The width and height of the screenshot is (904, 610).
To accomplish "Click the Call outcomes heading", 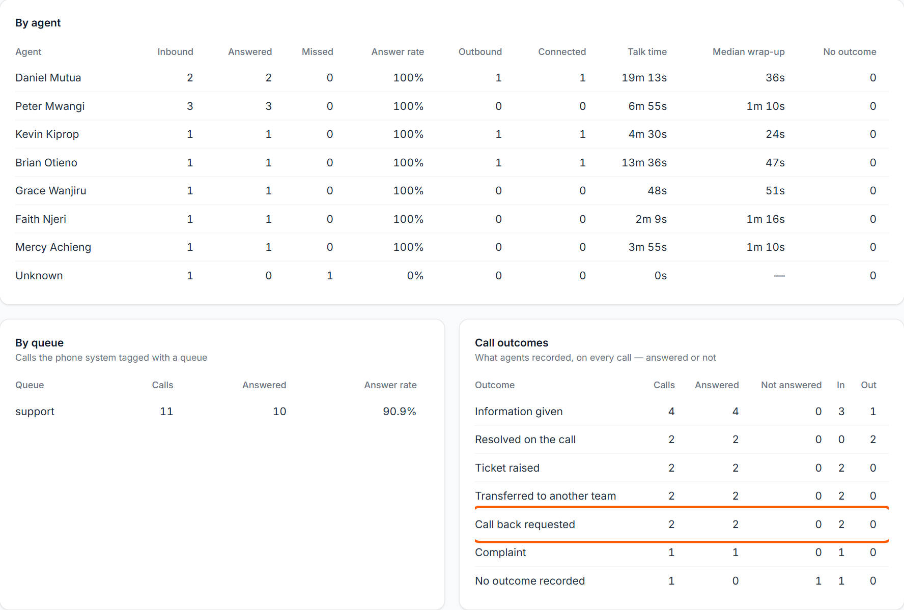I will pos(512,343).
